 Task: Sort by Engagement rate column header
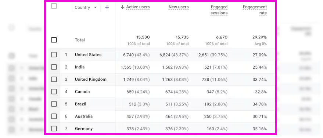click(255, 10)
